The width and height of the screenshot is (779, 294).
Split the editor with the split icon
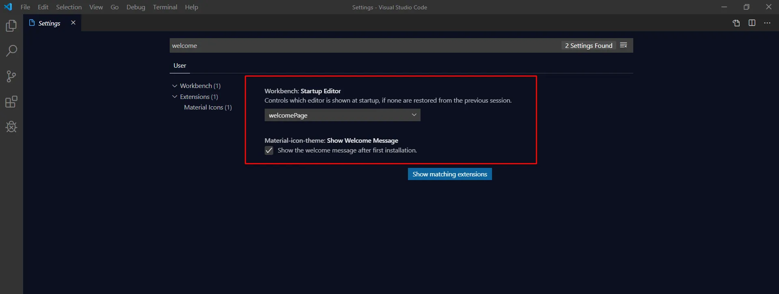[x=752, y=23]
